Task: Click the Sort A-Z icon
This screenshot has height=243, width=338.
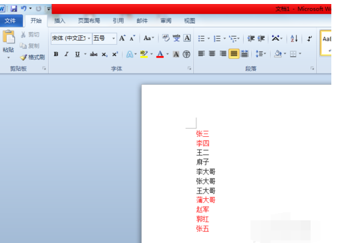Action: pyautogui.click(x=294, y=39)
